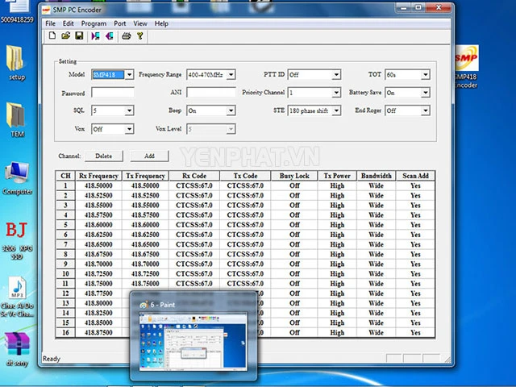Open the Port menu
Viewport: 516px width, 387px height.
click(120, 23)
